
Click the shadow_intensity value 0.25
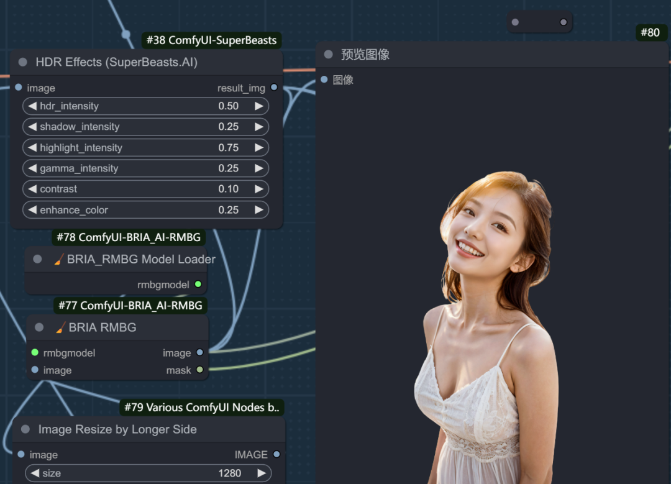[x=229, y=127]
